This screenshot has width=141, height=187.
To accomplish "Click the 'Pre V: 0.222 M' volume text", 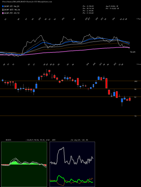I will coord(112,8).
